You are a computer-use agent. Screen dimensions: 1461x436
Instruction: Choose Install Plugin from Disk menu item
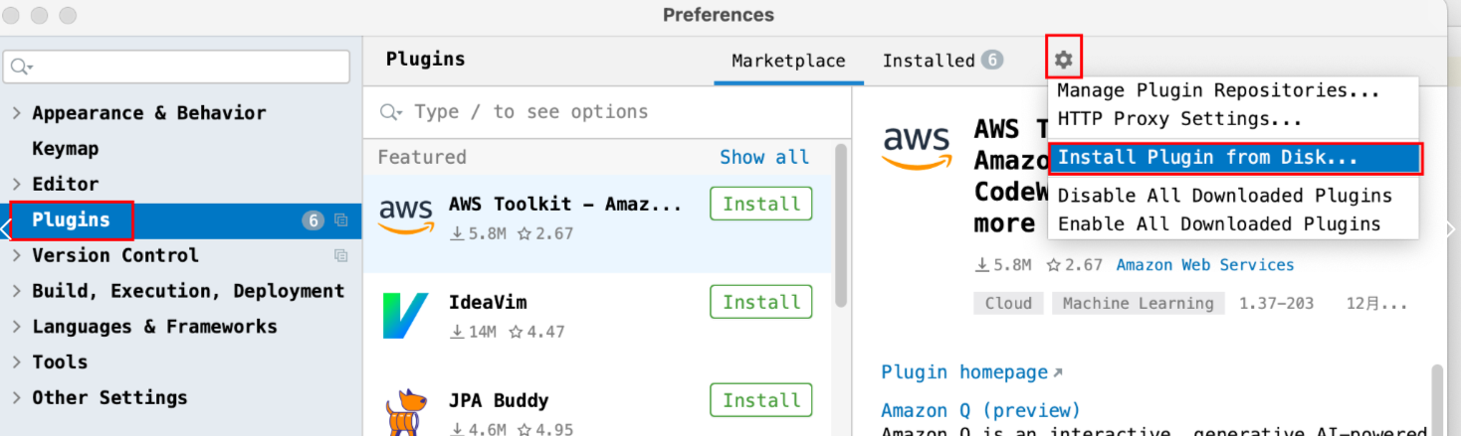click(1207, 157)
